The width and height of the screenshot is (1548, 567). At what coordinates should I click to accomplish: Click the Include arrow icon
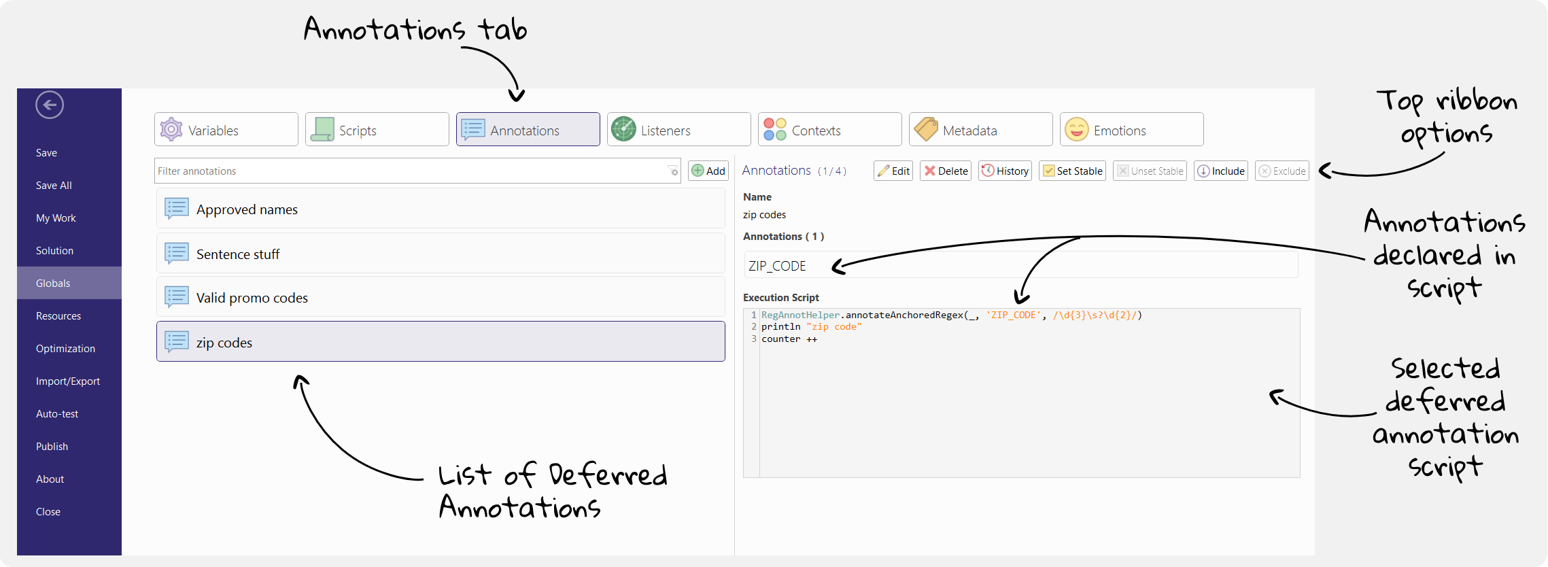point(1203,171)
